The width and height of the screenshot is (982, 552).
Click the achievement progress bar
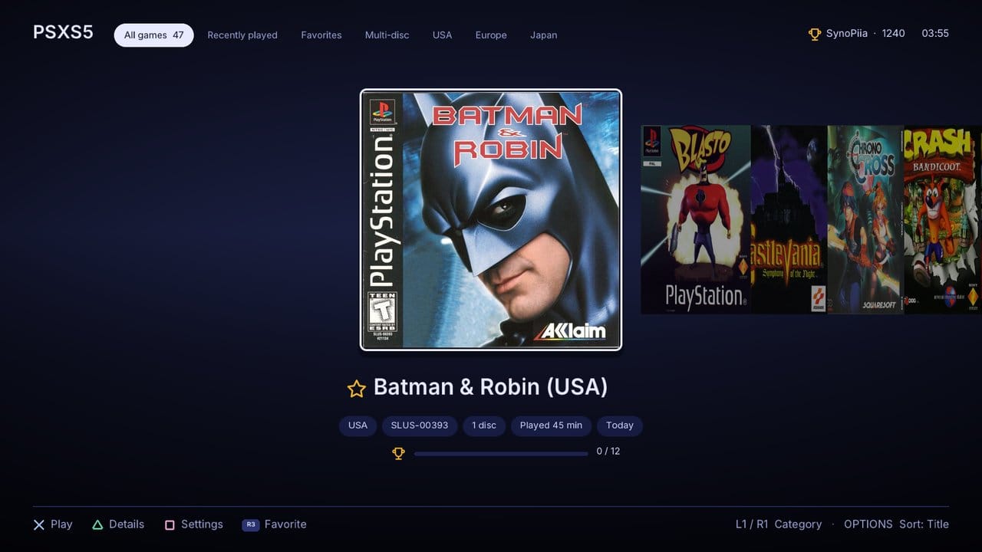[501, 454]
